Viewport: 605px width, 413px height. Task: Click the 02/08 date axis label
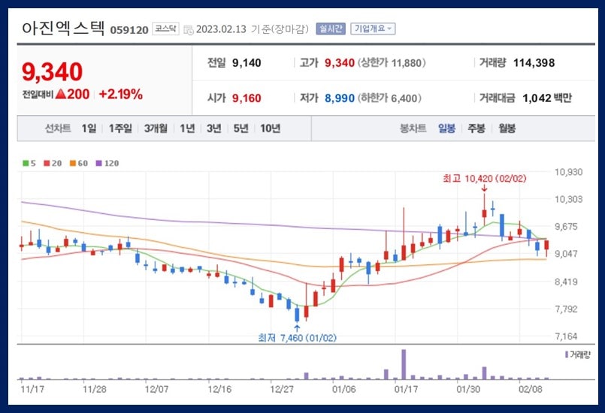point(531,389)
